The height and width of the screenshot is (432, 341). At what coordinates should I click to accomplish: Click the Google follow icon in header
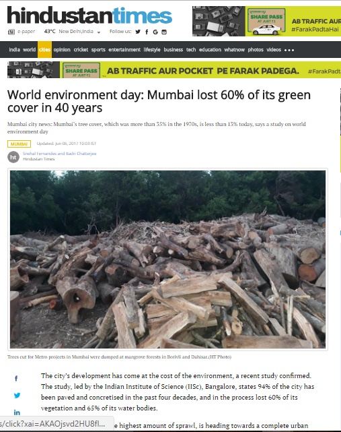point(155,32)
